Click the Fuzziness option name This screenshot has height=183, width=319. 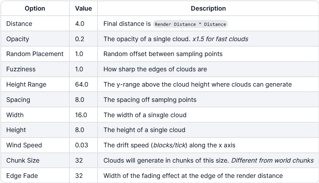21,69
